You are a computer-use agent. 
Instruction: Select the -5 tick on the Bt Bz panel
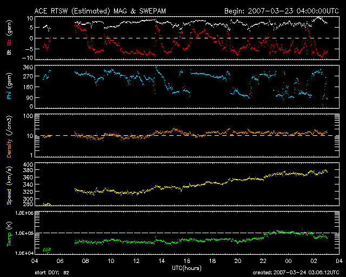[29, 49]
